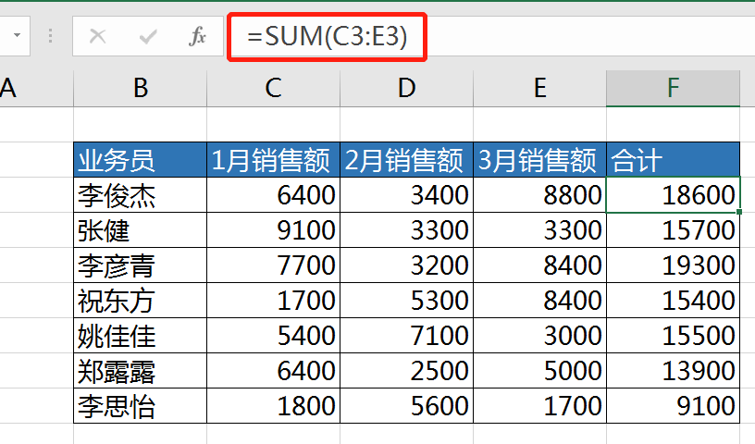Select 张健's January value 9100
The height and width of the screenshot is (444, 755).
[x=274, y=229]
